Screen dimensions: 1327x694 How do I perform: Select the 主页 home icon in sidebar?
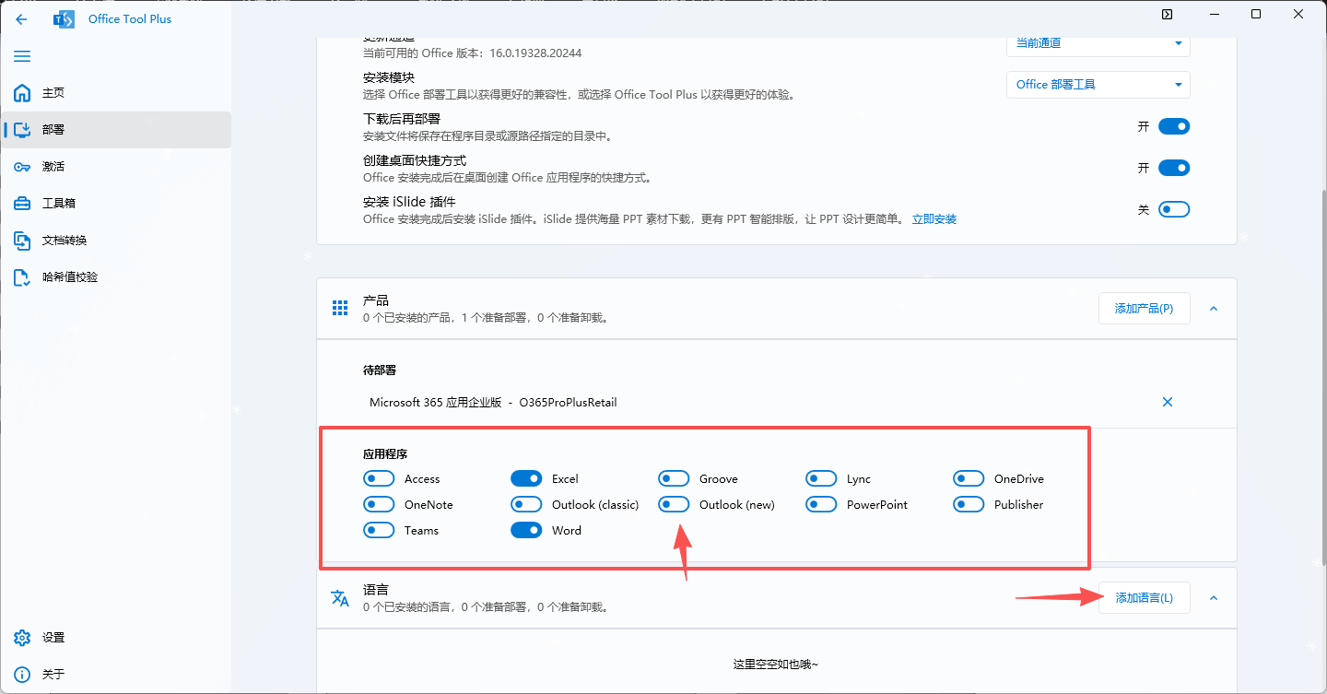coord(22,92)
